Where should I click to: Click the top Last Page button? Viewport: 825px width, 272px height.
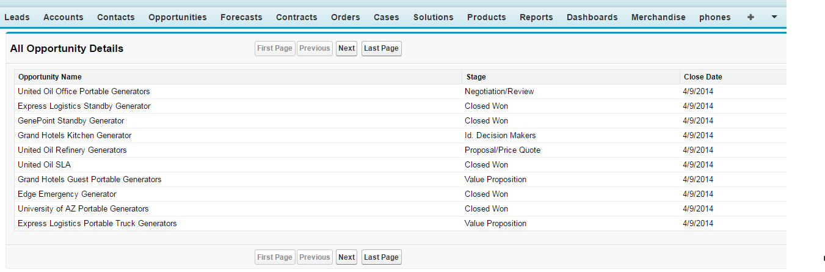(382, 48)
